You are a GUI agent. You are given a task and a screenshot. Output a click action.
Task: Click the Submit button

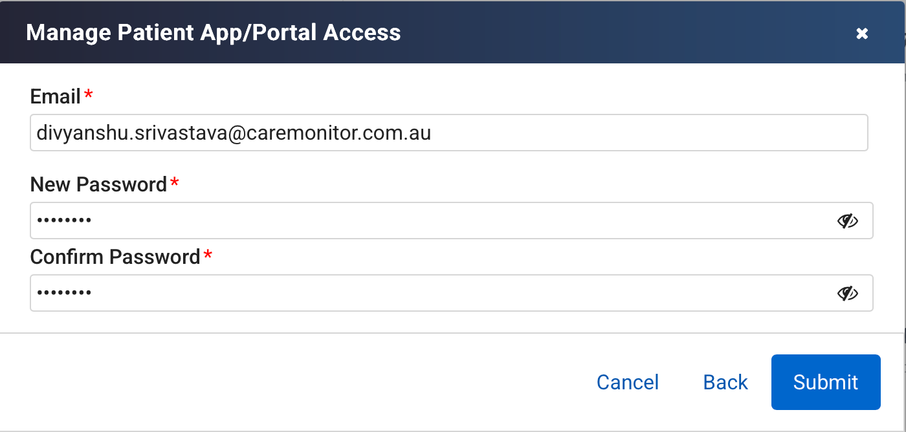pyautogui.click(x=826, y=382)
